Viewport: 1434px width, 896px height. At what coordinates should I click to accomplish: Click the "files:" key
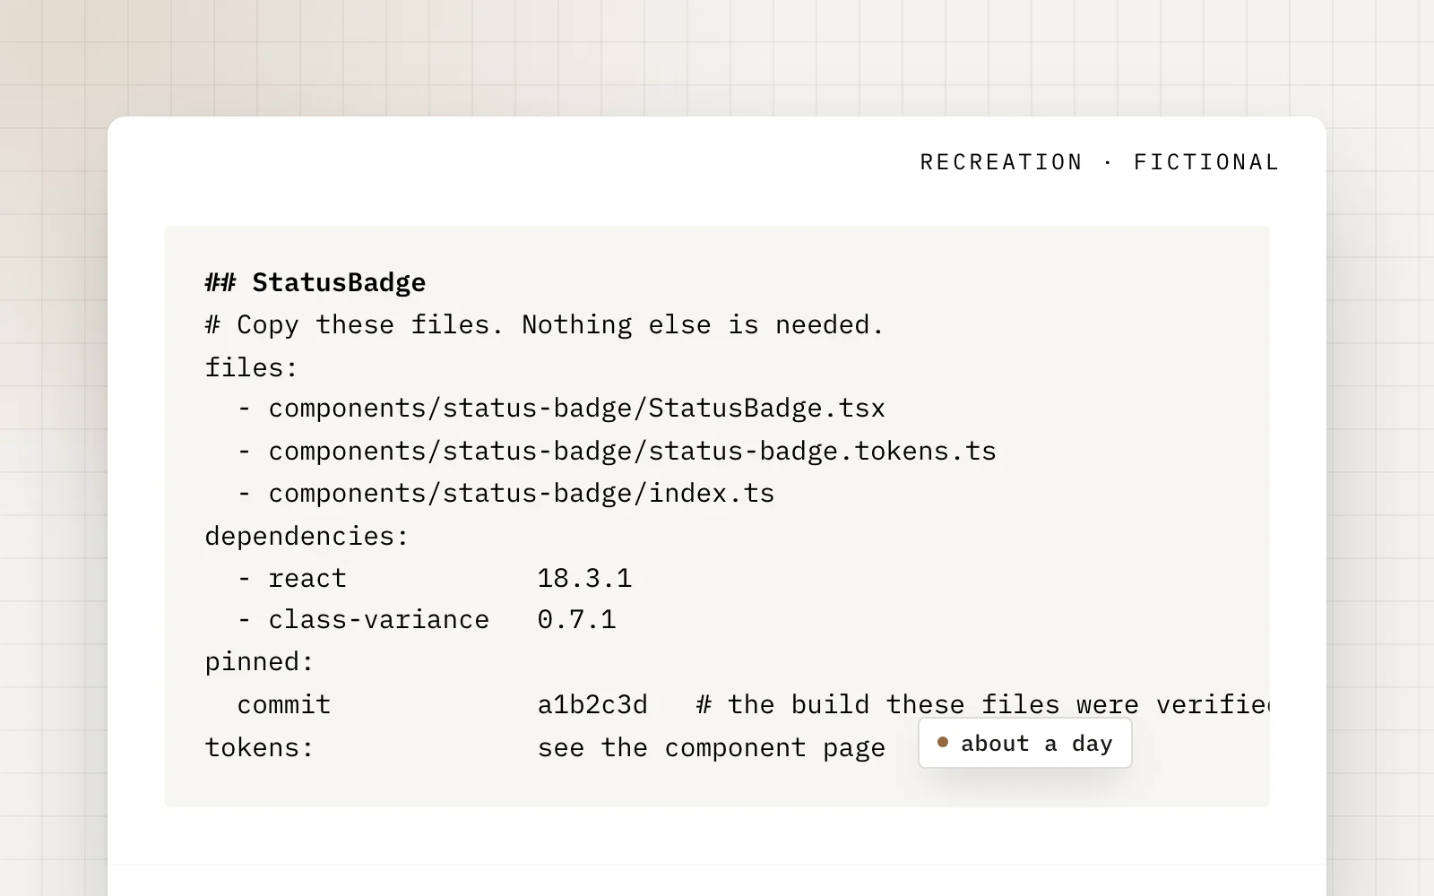[251, 367]
